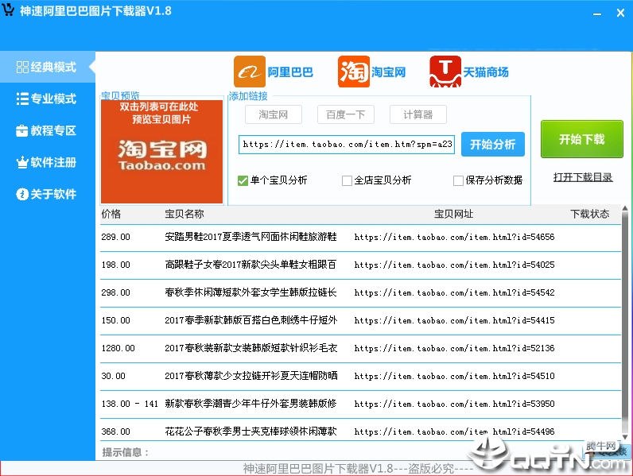Click the 淘宝网 button in 添加链接

point(274,114)
